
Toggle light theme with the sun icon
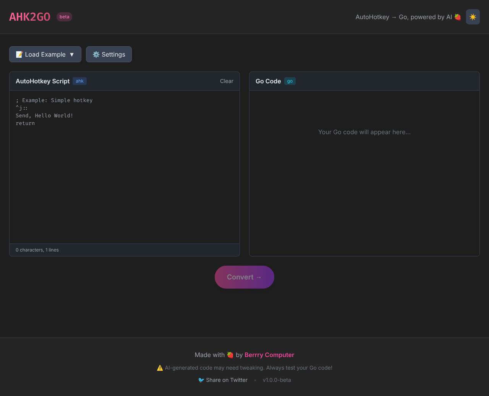click(473, 17)
